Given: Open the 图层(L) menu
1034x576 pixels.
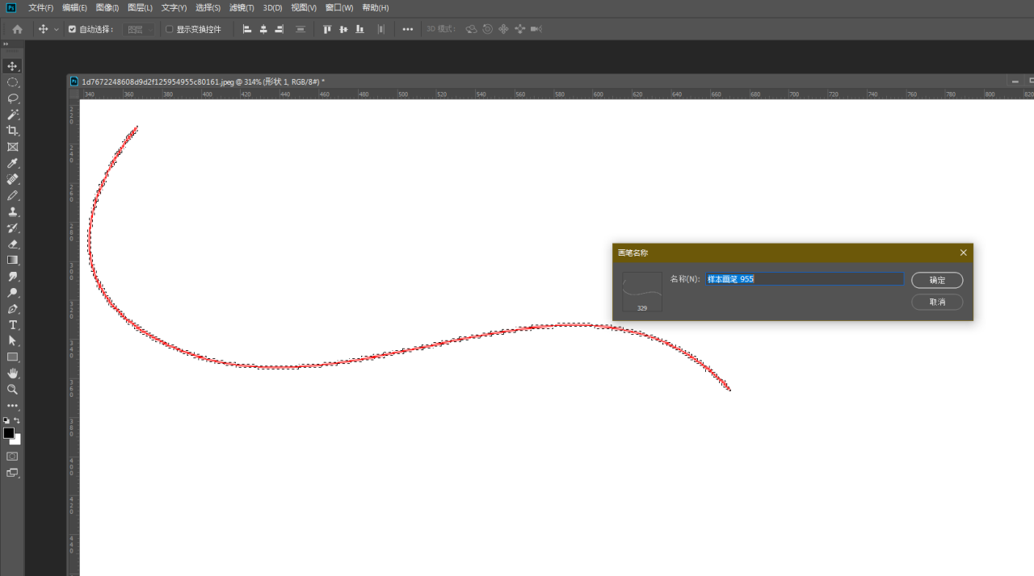Looking at the screenshot, I should pyautogui.click(x=140, y=7).
